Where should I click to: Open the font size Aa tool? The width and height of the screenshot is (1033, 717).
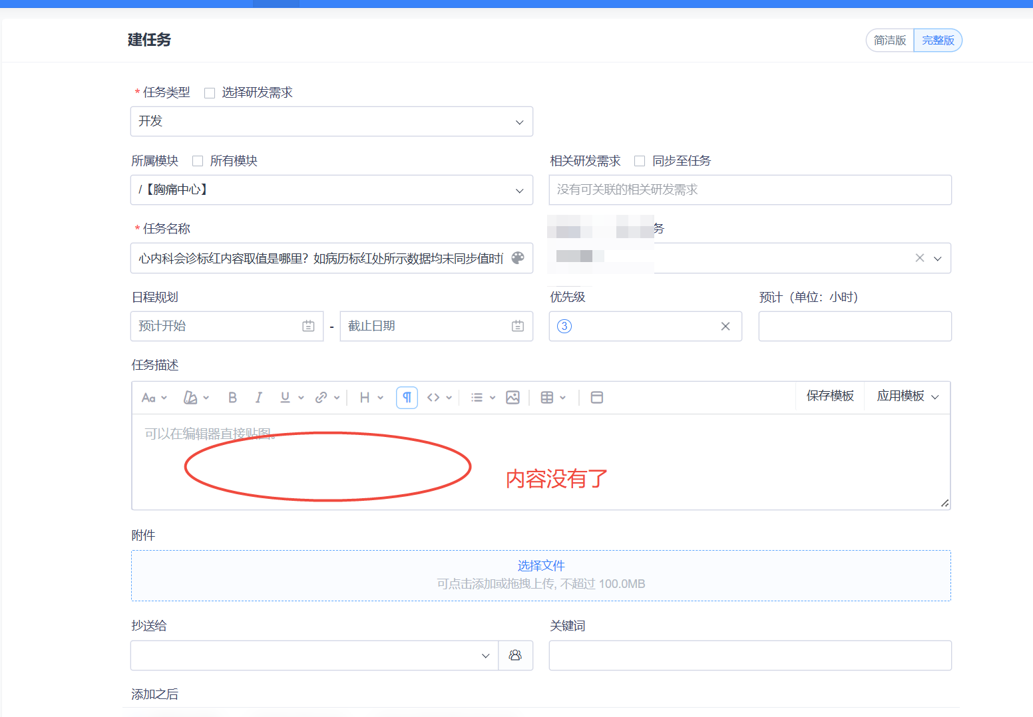148,398
